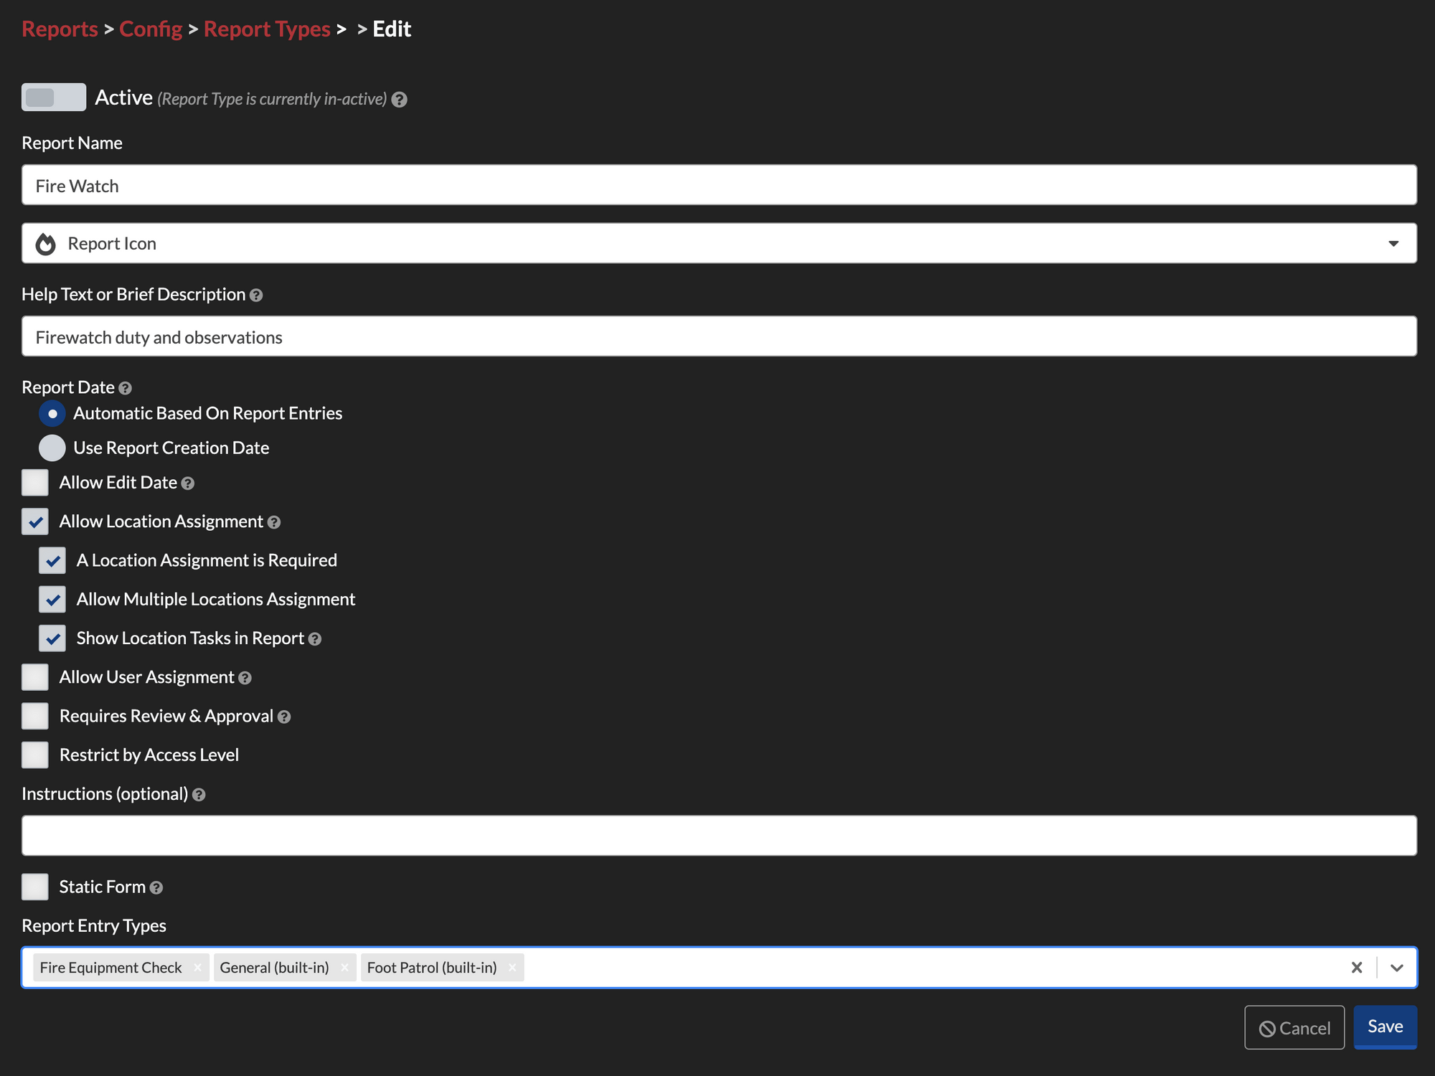Uncheck Allow Multiple Locations Assignment
The height and width of the screenshot is (1076, 1435).
point(52,600)
